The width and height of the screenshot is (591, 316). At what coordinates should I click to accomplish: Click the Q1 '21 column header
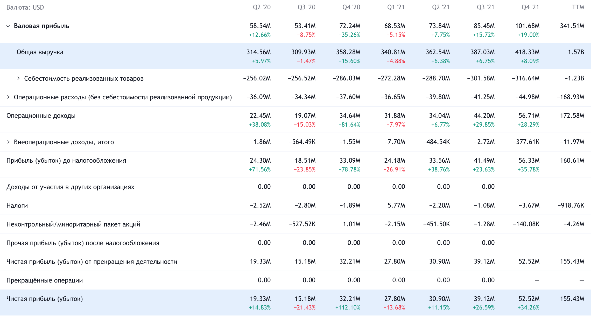click(396, 7)
